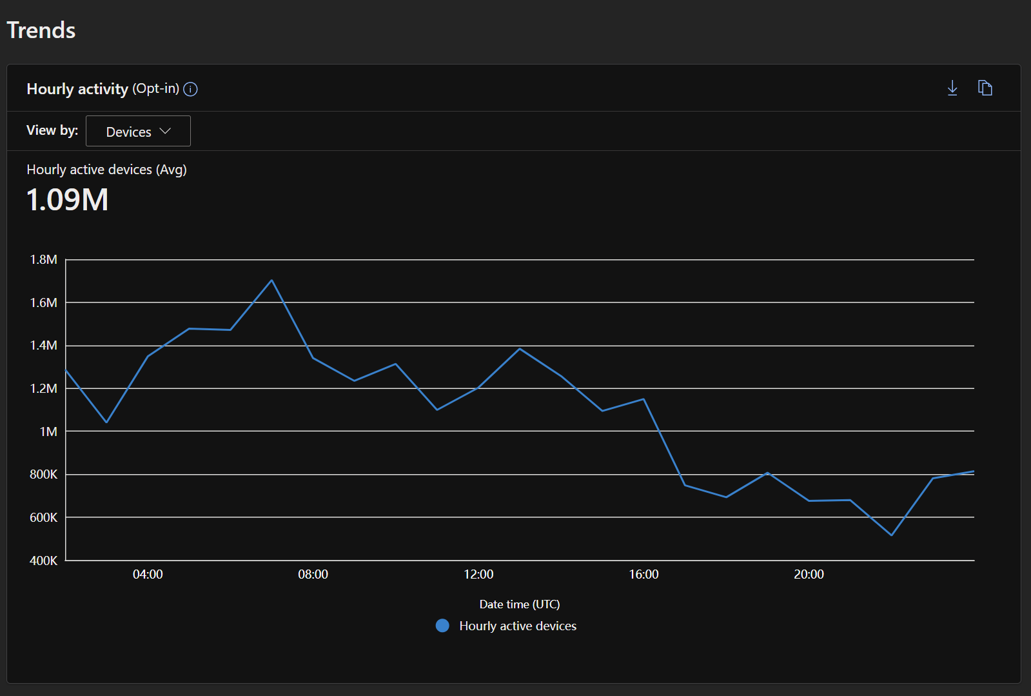Open the info tooltip next to Opt-in

pos(190,89)
